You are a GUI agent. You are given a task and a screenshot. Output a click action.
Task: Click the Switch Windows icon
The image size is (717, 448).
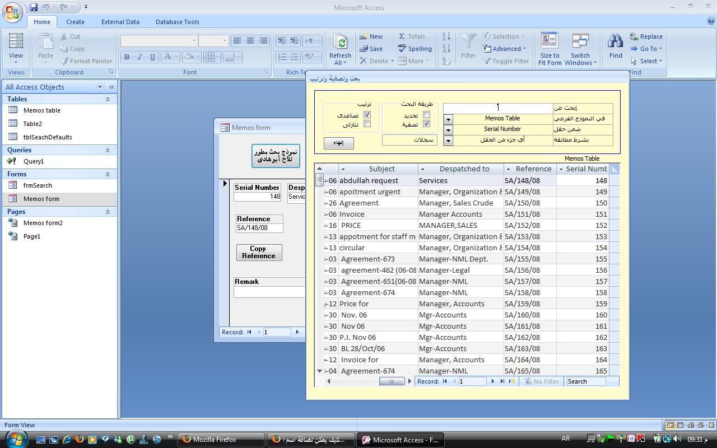point(580,41)
